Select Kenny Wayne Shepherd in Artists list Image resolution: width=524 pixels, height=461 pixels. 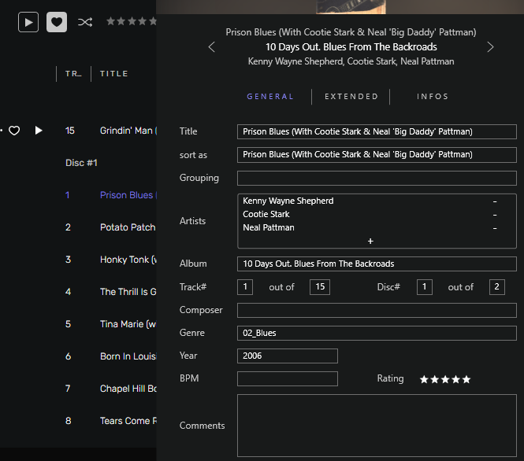pyautogui.click(x=288, y=201)
